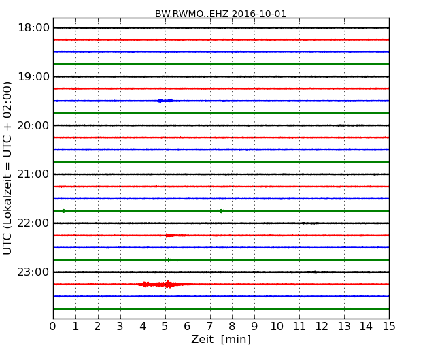Image resolution: width=442 pixels, height=354 pixels.
Task: Click the 23:00 y-axis label
Action: (33, 272)
